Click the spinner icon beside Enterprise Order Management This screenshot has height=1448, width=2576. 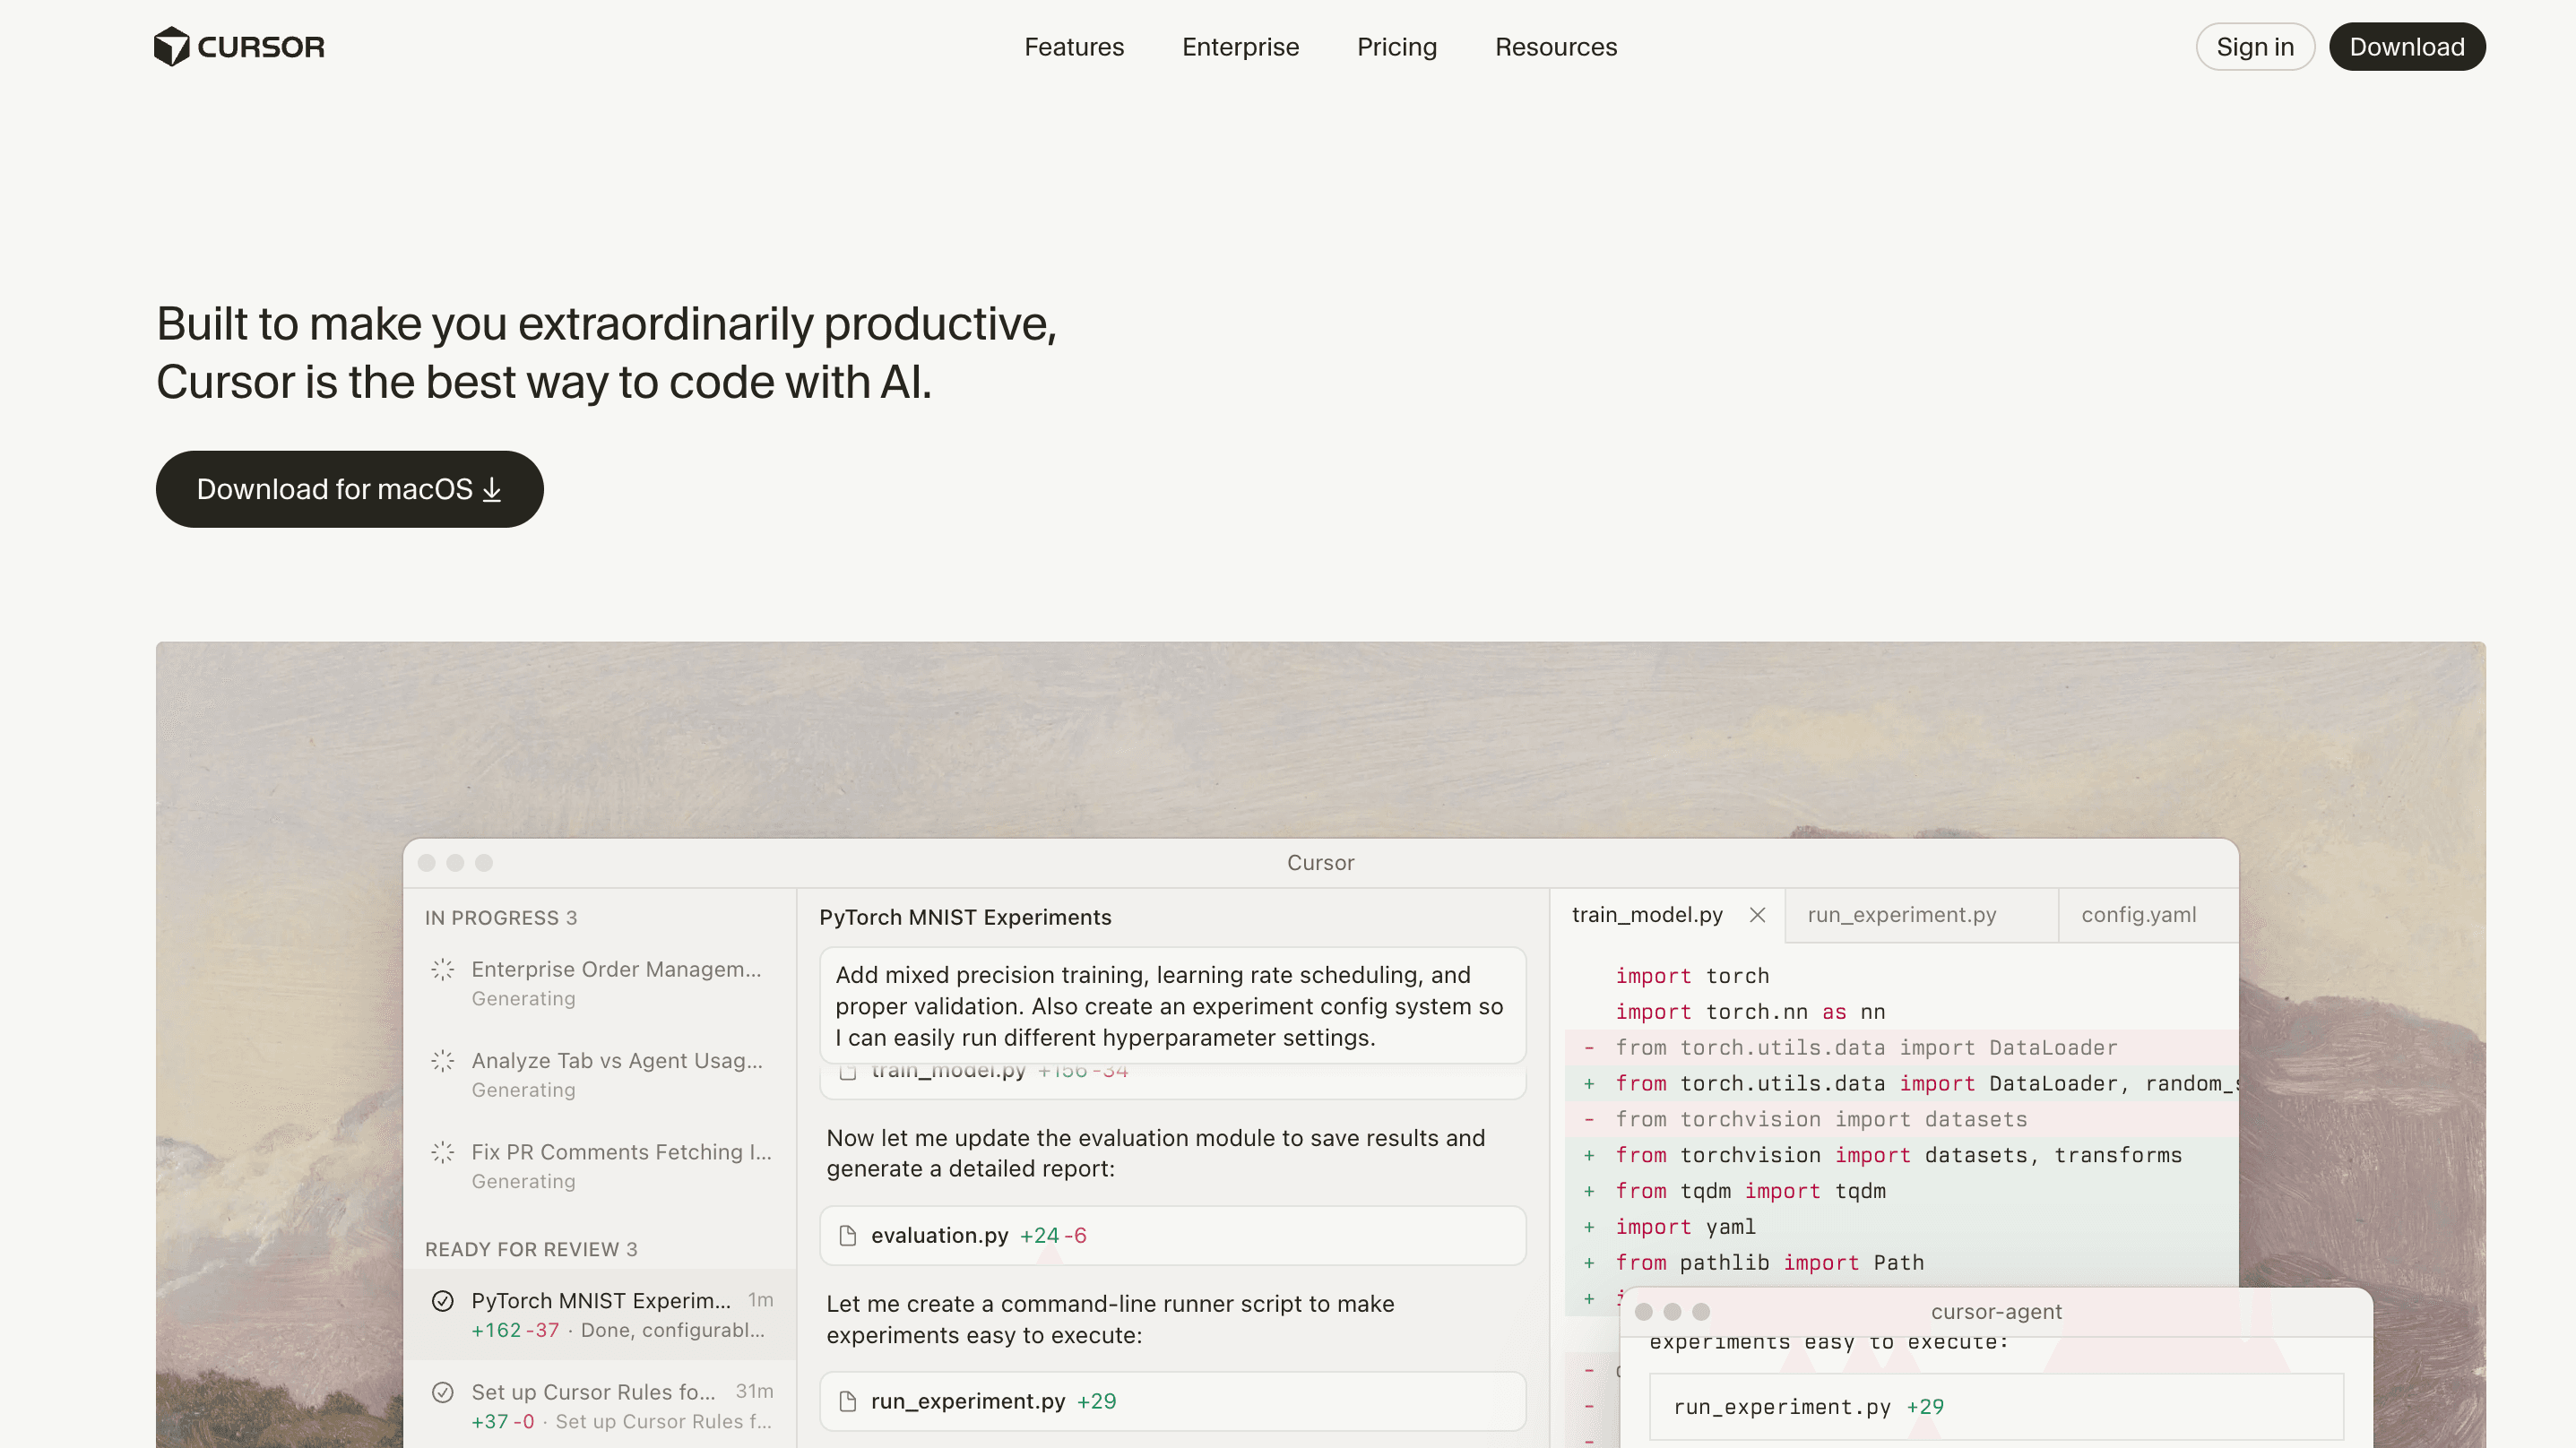coord(443,969)
